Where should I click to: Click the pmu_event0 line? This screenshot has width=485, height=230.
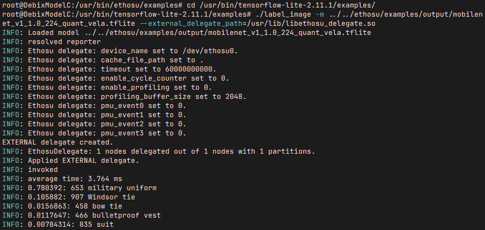coord(94,106)
